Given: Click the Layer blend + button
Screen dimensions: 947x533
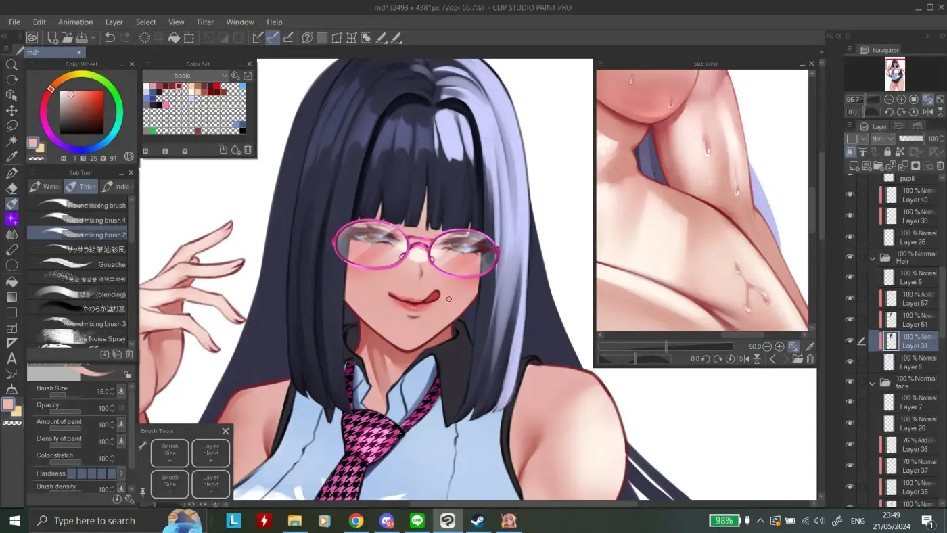Looking at the screenshot, I should click(x=210, y=453).
